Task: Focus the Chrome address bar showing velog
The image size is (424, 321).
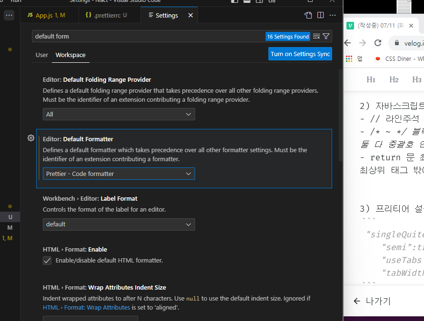Action: click(x=406, y=43)
